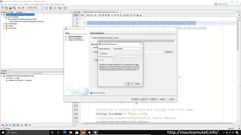Click the Profile Project toolbar icon
The width and height of the screenshot is (241, 135).
pos(65,8)
